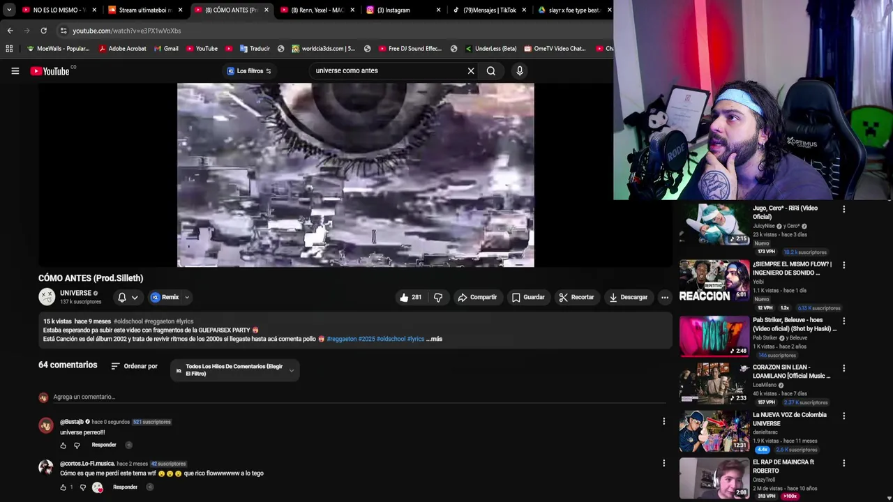Click the magnifier search button
The height and width of the screenshot is (502, 893).
(x=491, y=70)
